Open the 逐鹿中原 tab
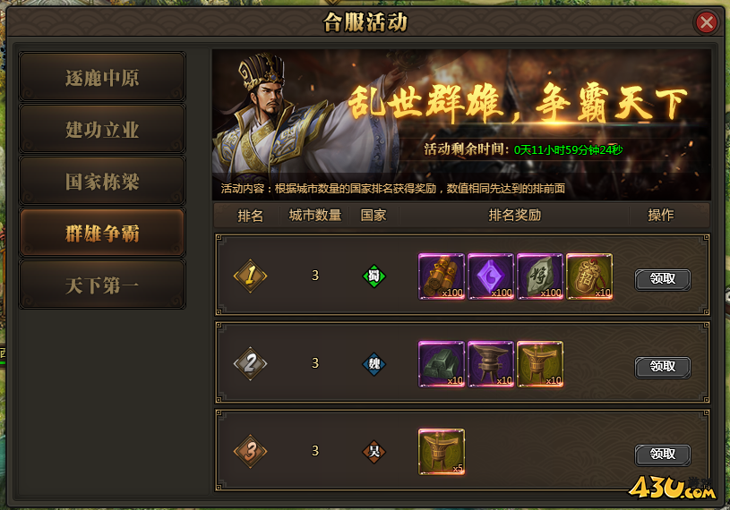Viewport: 730px width, 510px height. (x=102, y=77)
